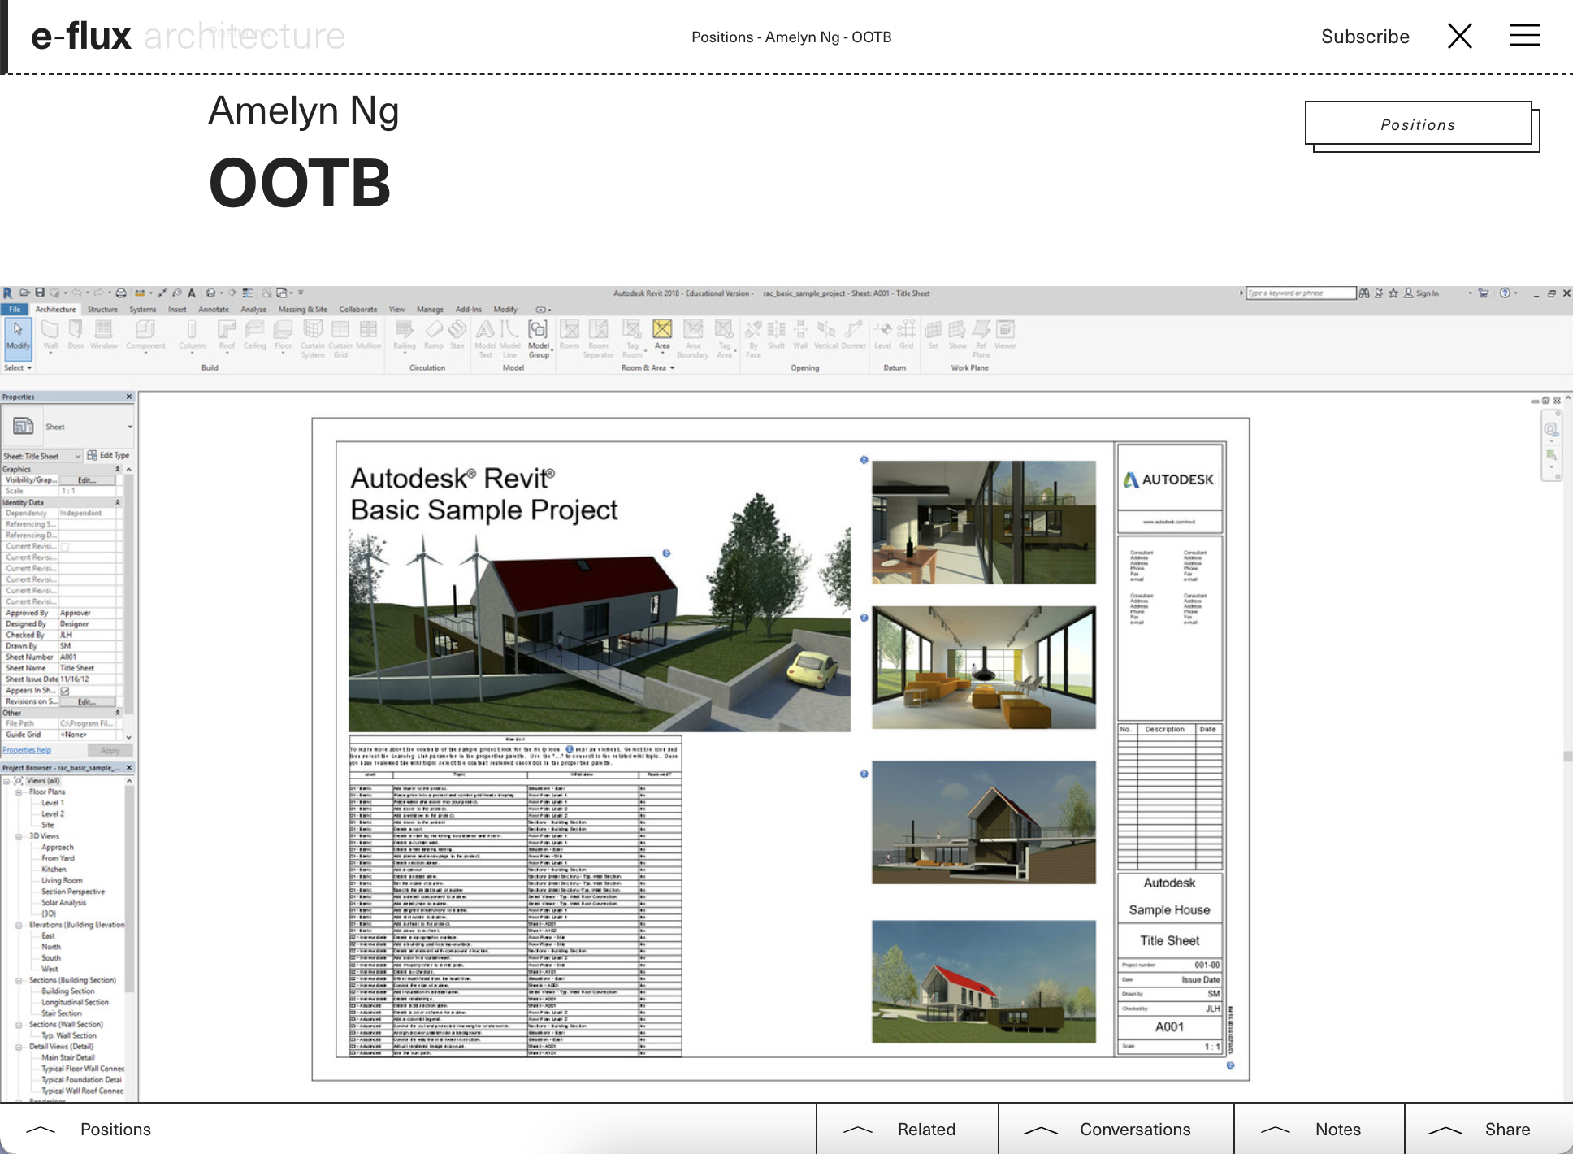Switch to the Massing & Site ribbon tab
Image resolution: width=1573 pixels, height=1154 pixels.
click(x=302, y=309)
